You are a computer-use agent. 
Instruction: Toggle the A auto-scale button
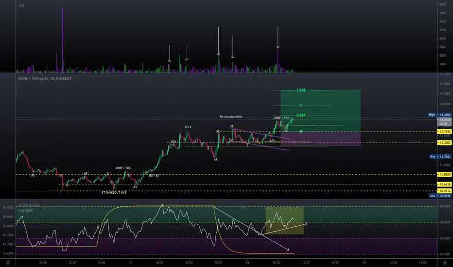pos(445,263)
